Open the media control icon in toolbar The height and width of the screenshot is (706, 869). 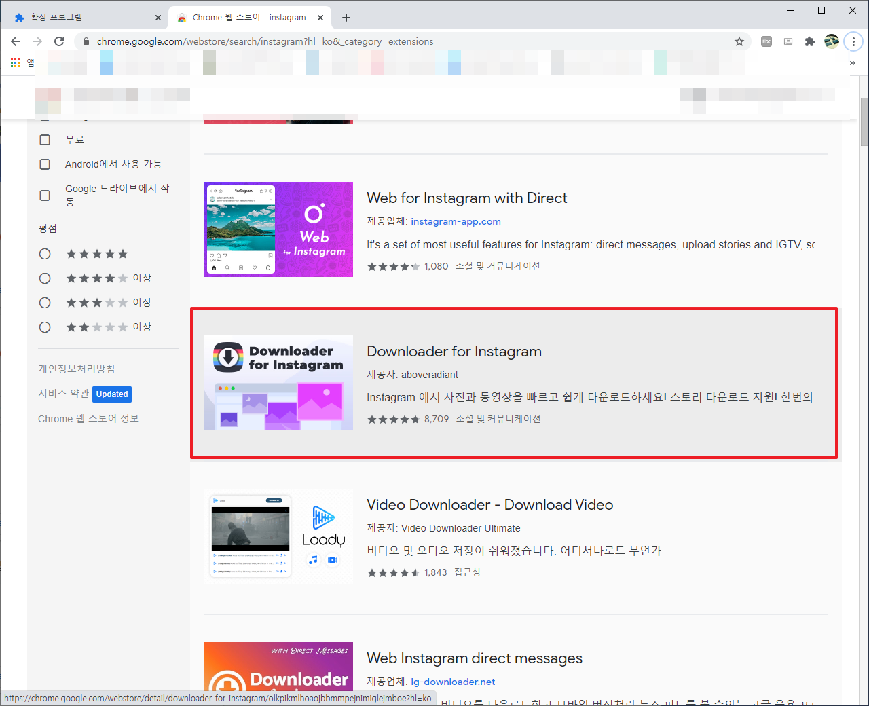point(788,41)
